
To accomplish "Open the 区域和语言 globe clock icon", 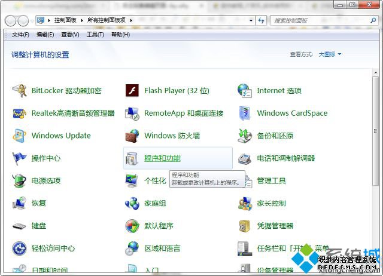I will 132,249.
